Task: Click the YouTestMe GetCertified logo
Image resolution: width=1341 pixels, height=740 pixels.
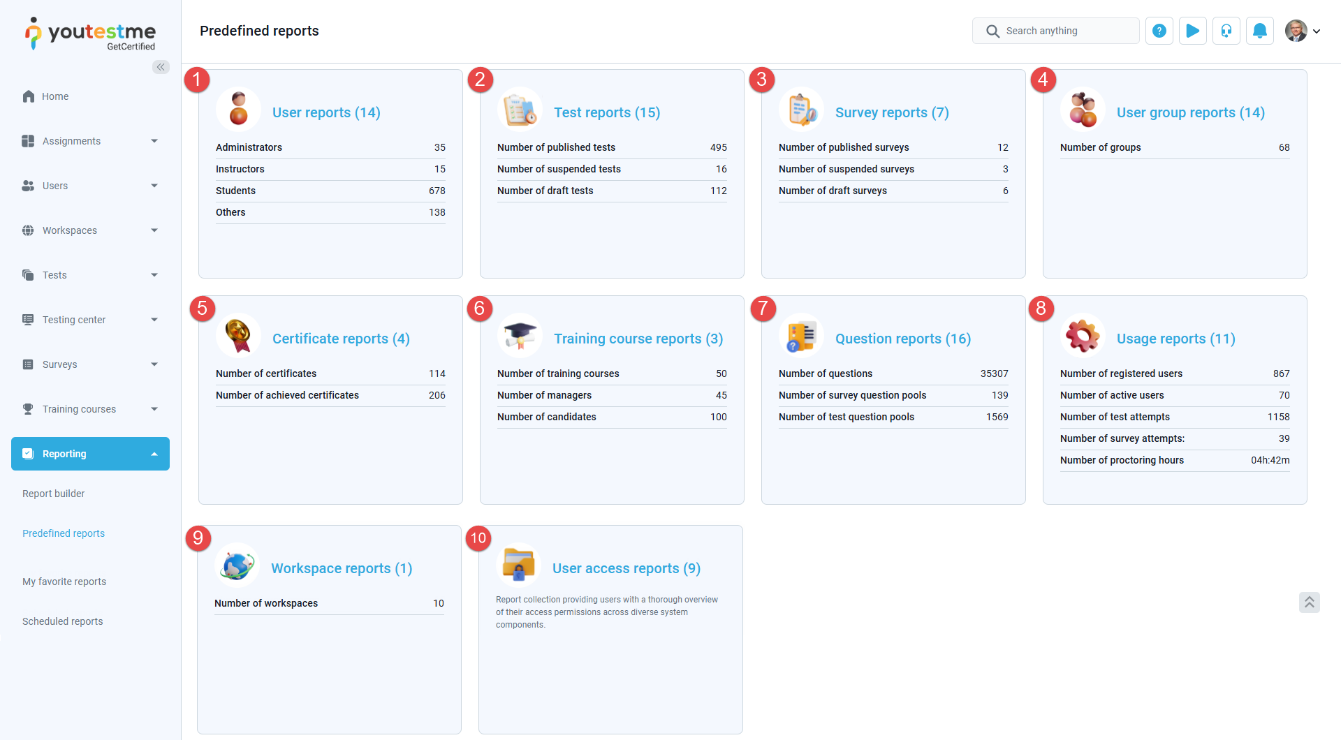Action: coord(90,34)
